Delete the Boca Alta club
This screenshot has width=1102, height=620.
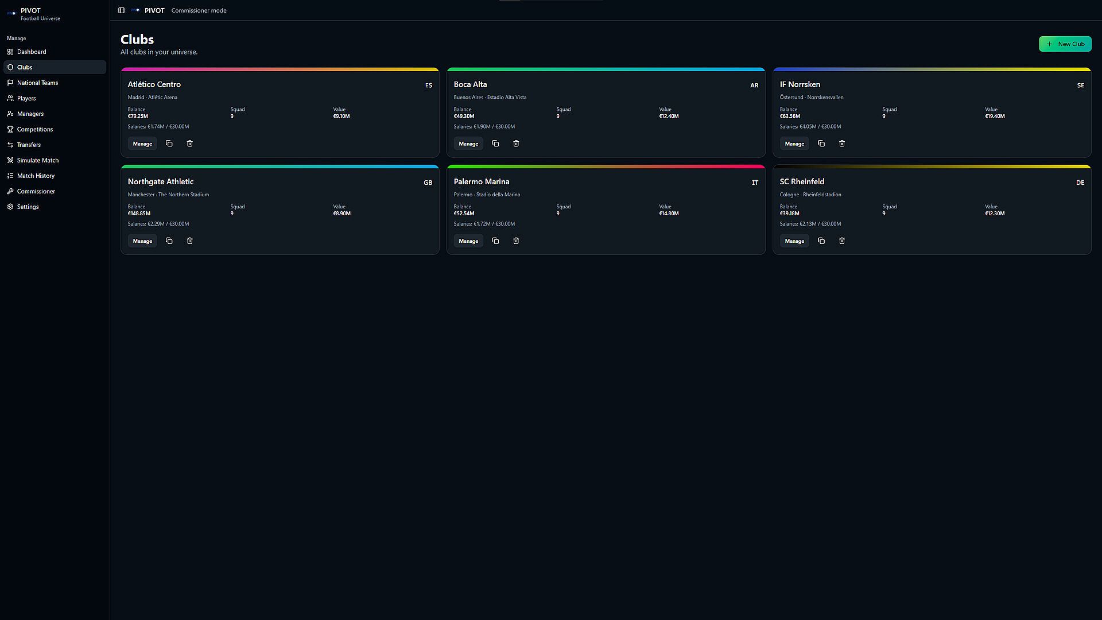tap(516, 144)
